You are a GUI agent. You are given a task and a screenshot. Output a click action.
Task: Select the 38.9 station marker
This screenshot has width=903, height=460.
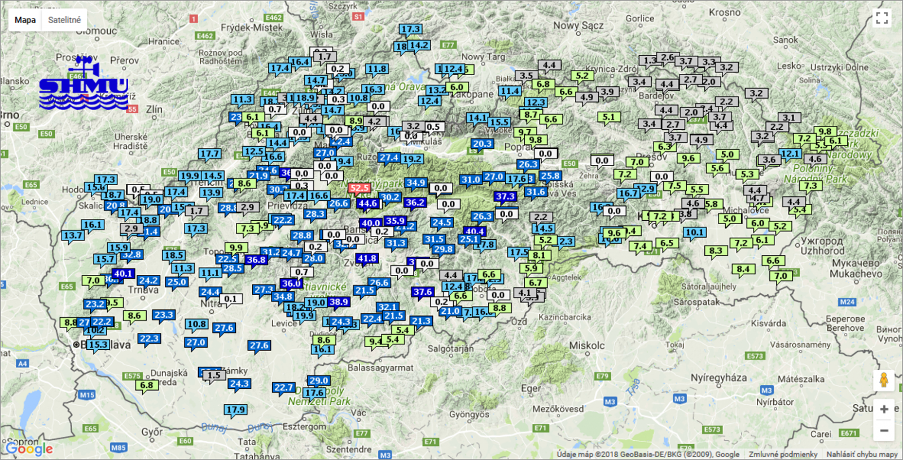(x=339, y=303)
